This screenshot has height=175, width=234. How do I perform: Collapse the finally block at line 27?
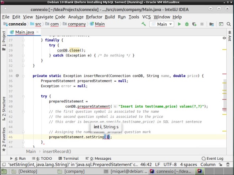[23, 40]
